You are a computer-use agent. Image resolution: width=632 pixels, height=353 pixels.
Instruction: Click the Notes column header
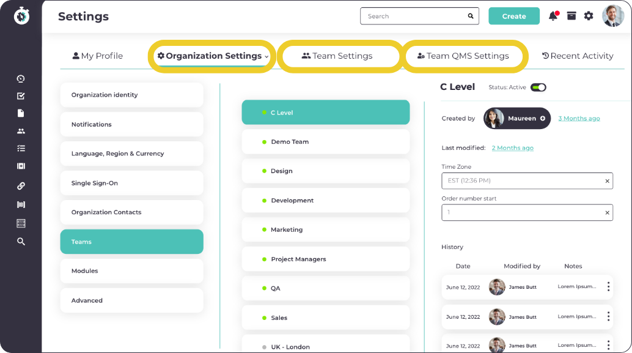[573, 266]
